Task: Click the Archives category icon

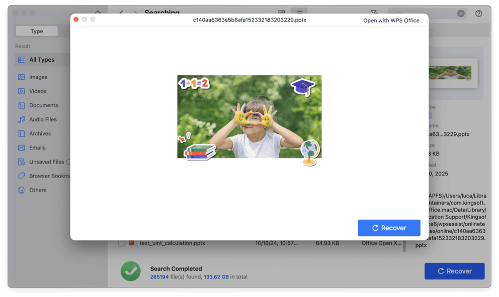Action: (21, 133)
